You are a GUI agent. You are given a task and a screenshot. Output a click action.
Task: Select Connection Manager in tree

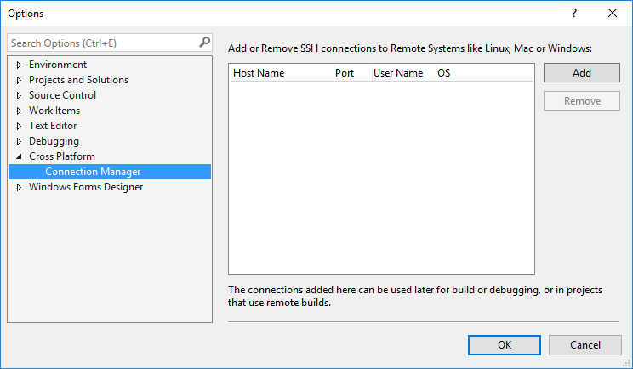coord(93,172)
